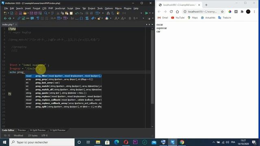Expand the Run button dropdown arrow
This screenshot has height=146, width=260.
[x=150, y=13]
